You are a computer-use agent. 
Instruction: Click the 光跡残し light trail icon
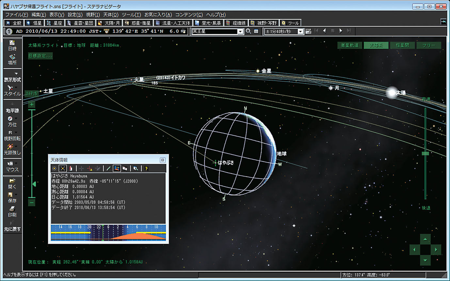tap(10, 147)
